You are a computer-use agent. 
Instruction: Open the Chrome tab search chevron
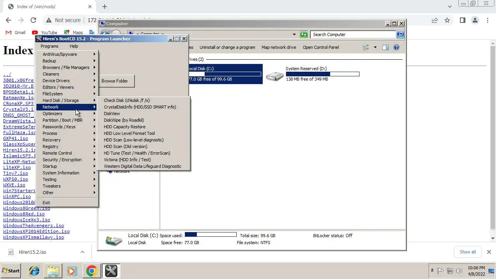(449, 7)
